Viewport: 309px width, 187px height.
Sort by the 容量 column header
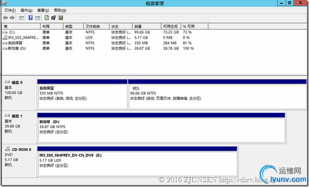pos(147,26)
